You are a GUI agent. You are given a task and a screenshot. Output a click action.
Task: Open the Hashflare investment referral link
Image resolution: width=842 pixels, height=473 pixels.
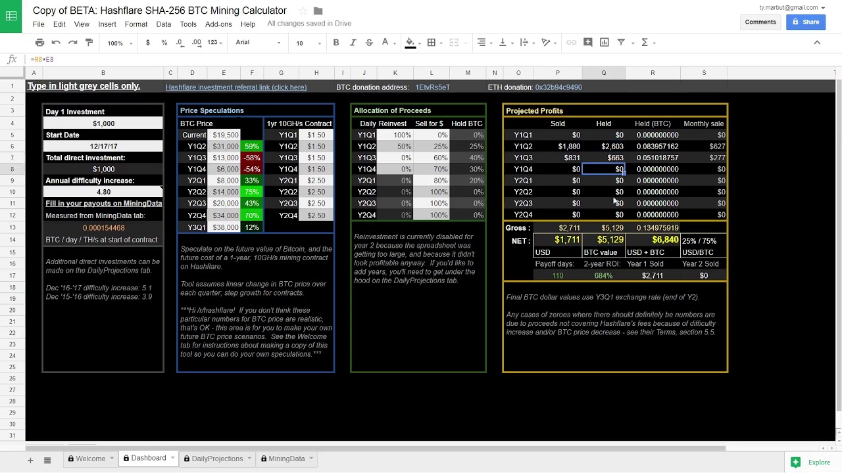pyautogui.click(x=235, y=87)
